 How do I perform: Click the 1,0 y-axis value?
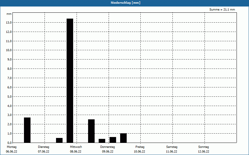point(9,134)
